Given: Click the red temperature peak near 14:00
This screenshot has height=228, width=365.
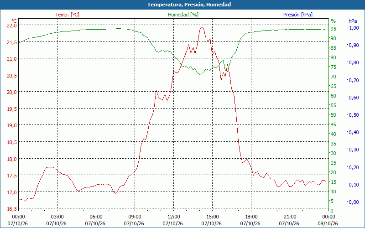Looking at the screenshot, I should (202, 27).
